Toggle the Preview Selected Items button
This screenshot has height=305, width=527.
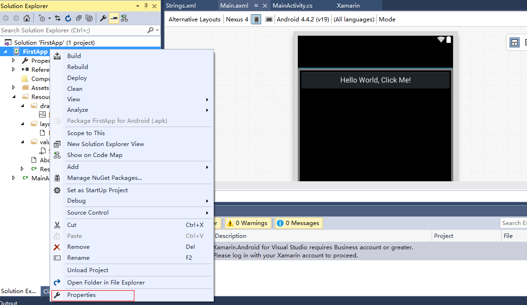coord(114,18)
